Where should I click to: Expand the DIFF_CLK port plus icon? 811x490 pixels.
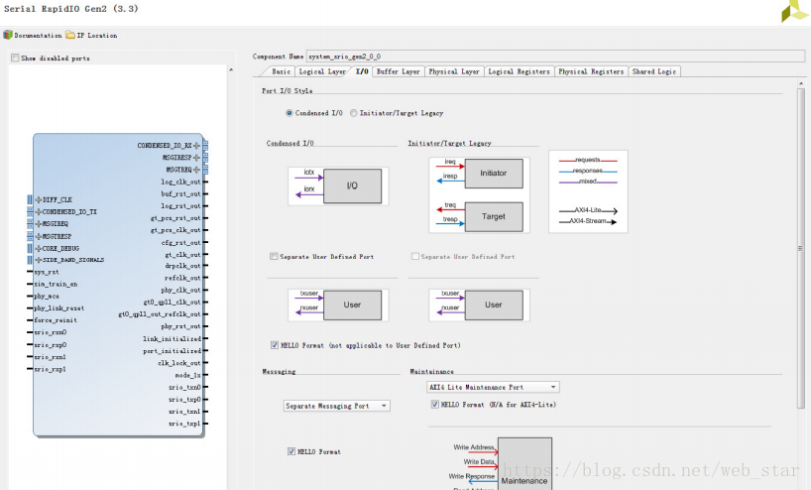coord(39,199)
